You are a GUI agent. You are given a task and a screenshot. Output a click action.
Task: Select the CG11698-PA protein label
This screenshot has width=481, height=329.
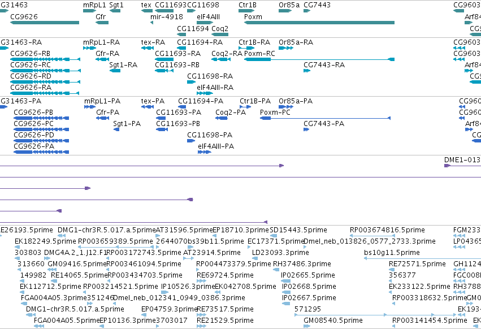point(210,135)
